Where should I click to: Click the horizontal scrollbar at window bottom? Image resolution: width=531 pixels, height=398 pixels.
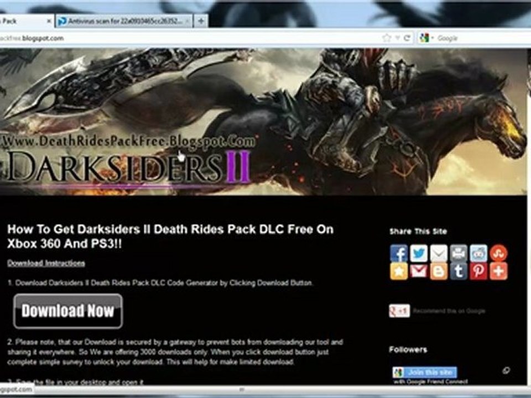(241, 389)
